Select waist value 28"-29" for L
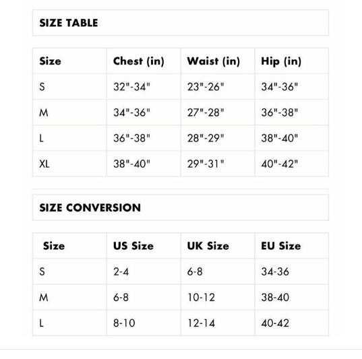This screenshot has height=359, width=362. [x=206, y=138]
